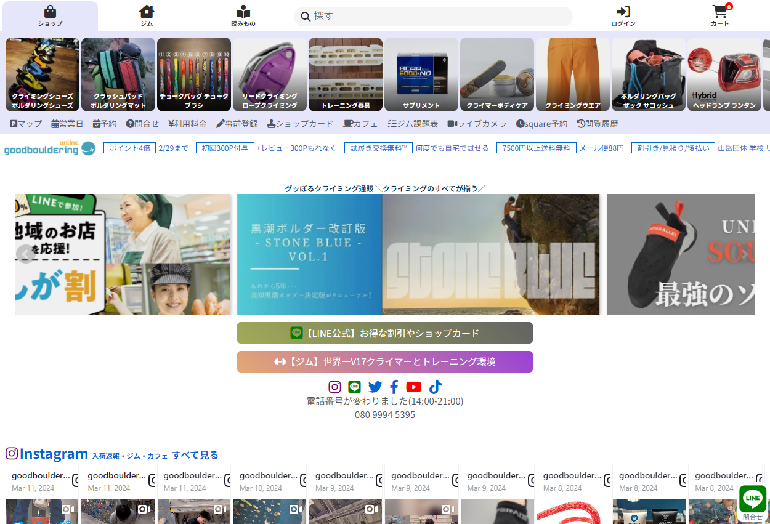Open the チョークバッグ チョーク ブラシ category
770x524 pixels.
(194, 75)
